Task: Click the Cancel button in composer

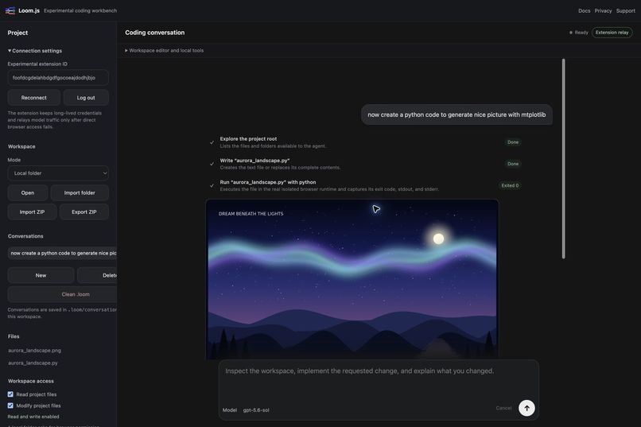Action: click(x=503, y=408)
